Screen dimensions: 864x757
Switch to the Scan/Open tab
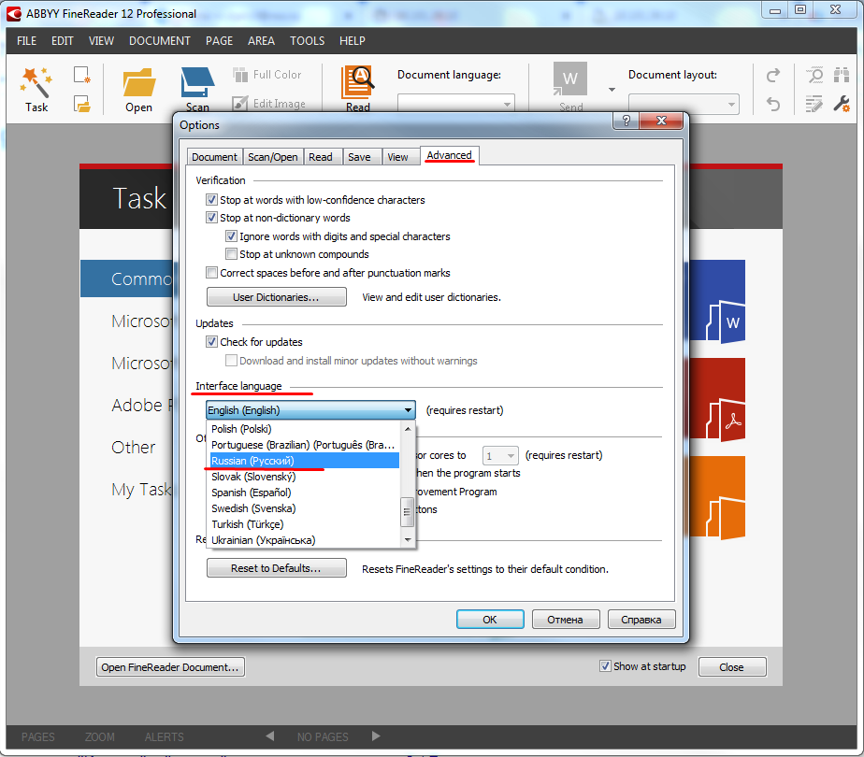(272, 157)
